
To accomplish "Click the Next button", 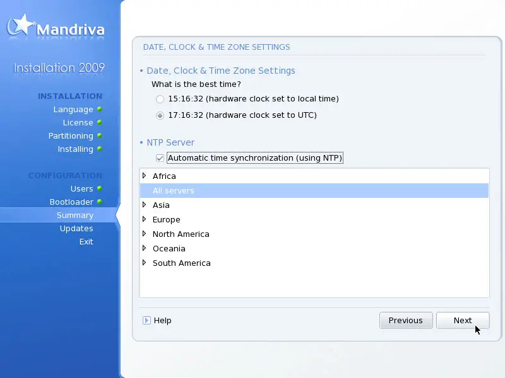I will coord(463,321).
